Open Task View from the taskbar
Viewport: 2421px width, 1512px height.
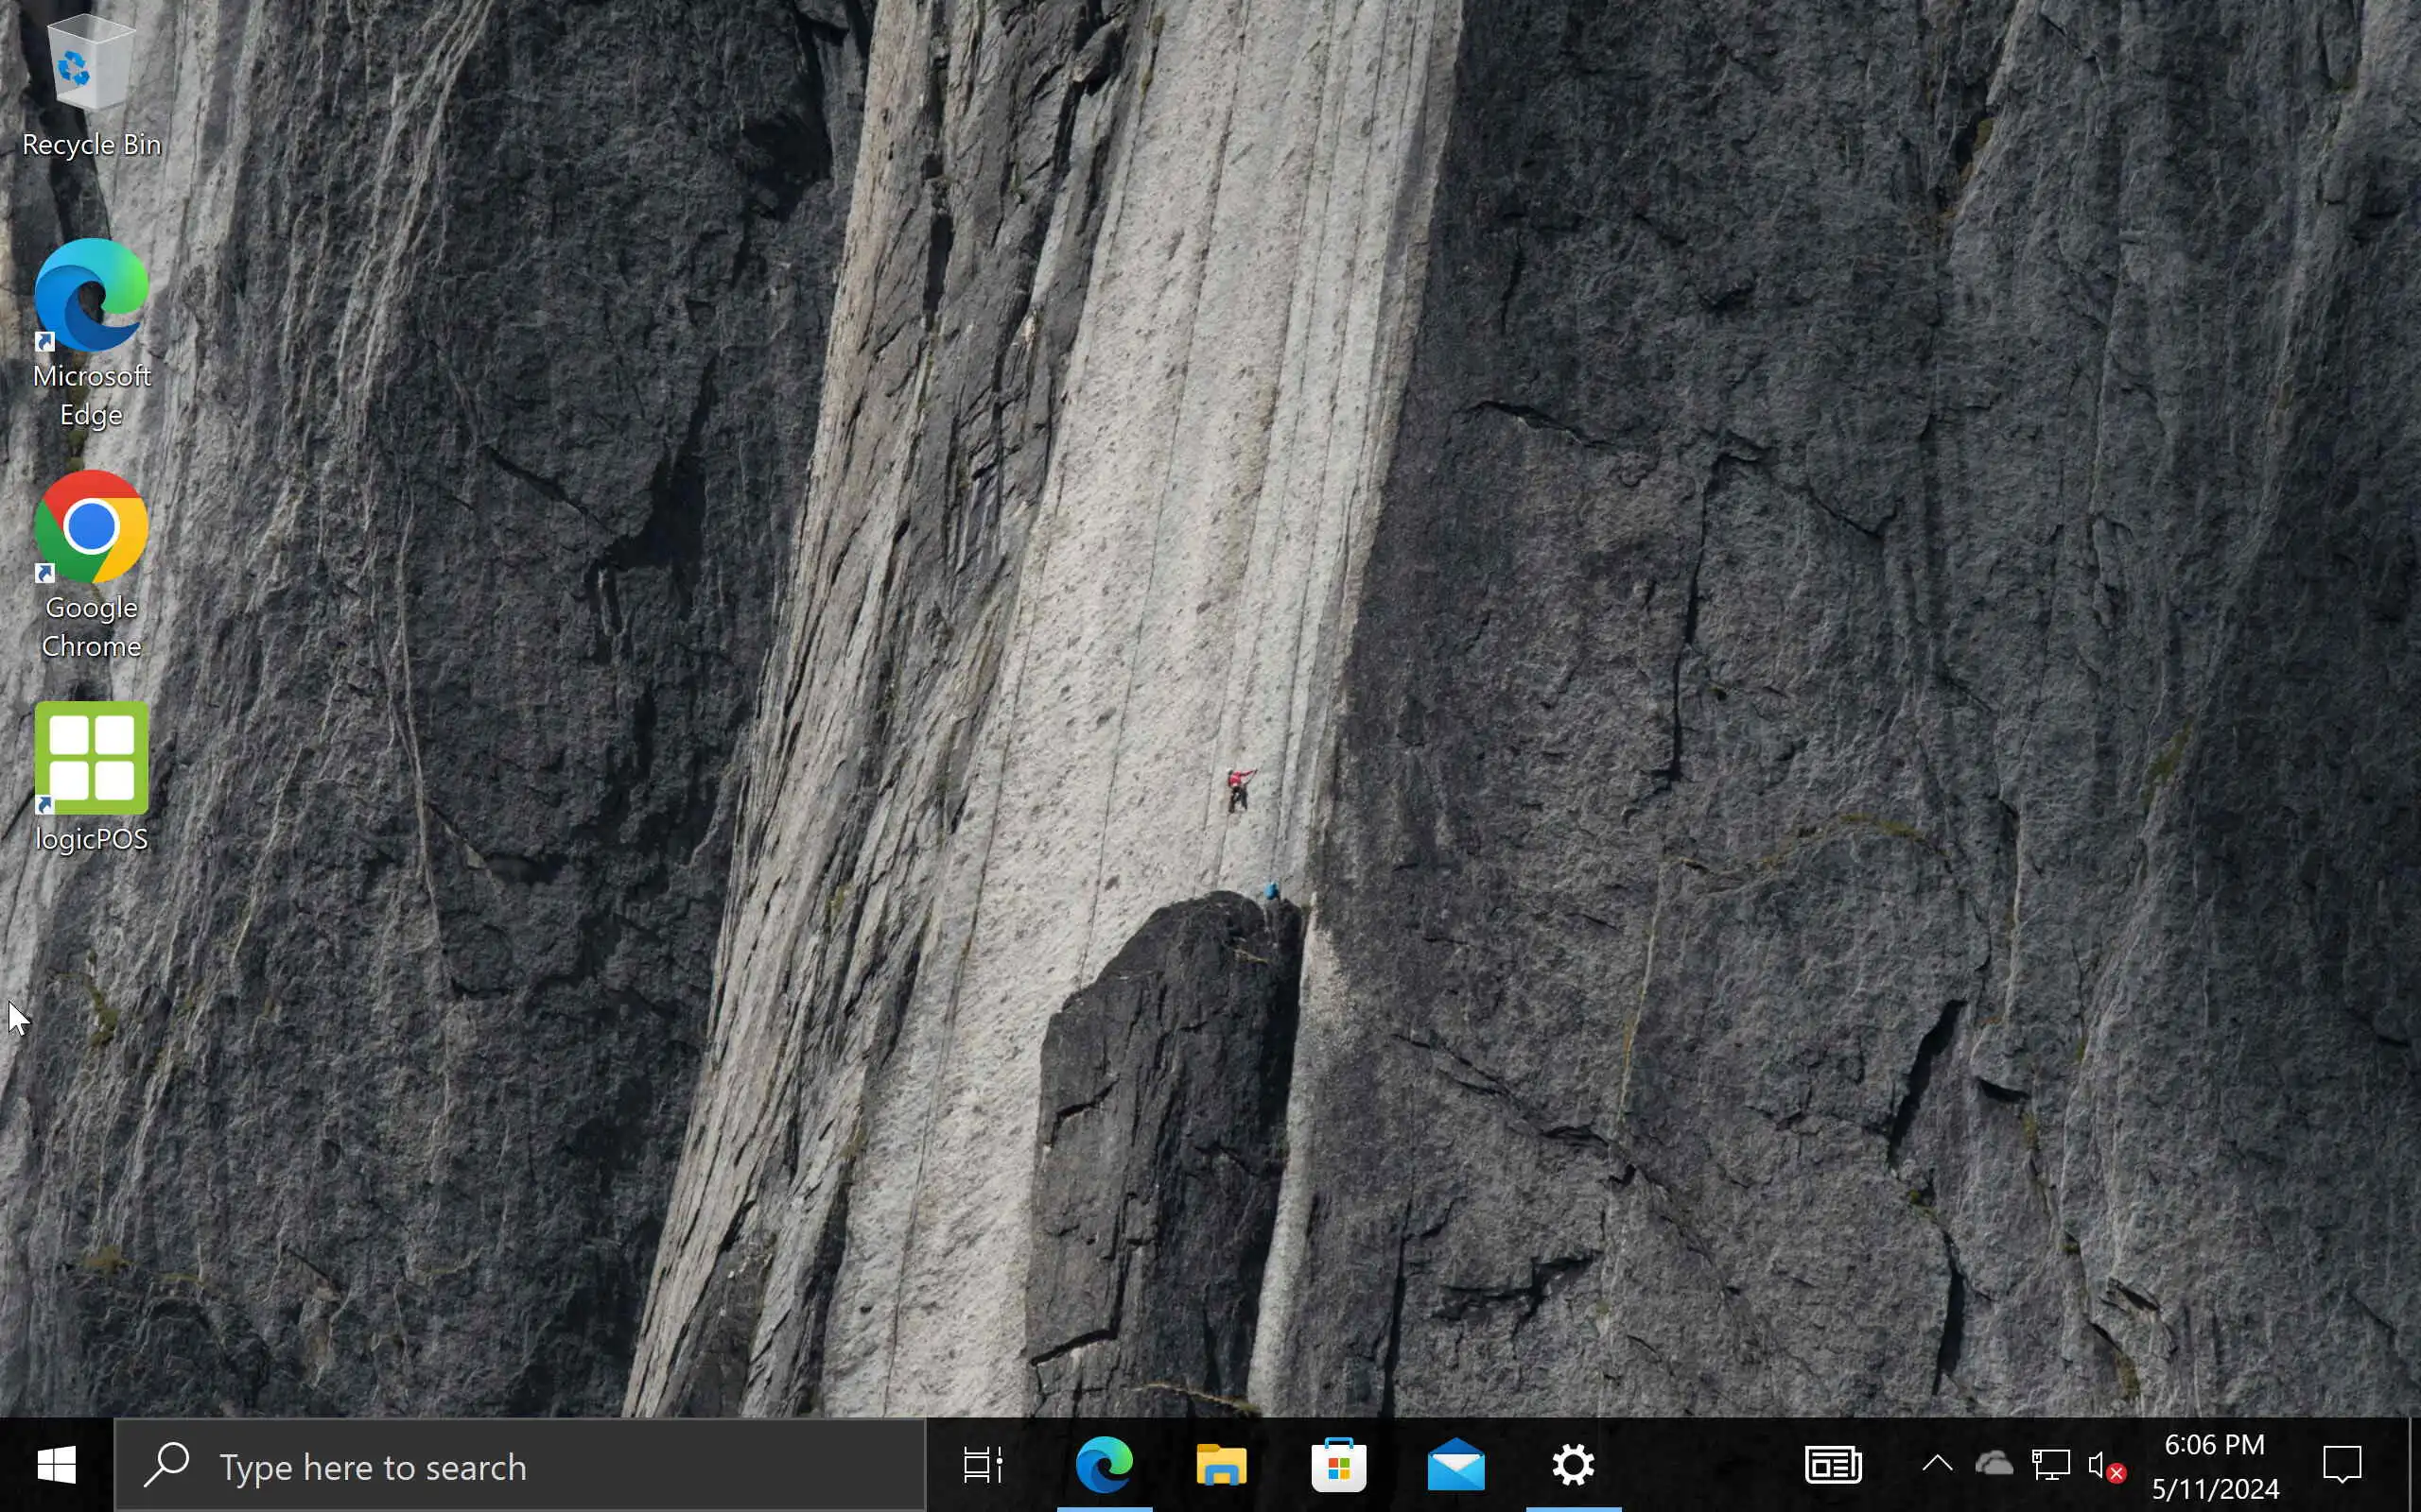983,1466
